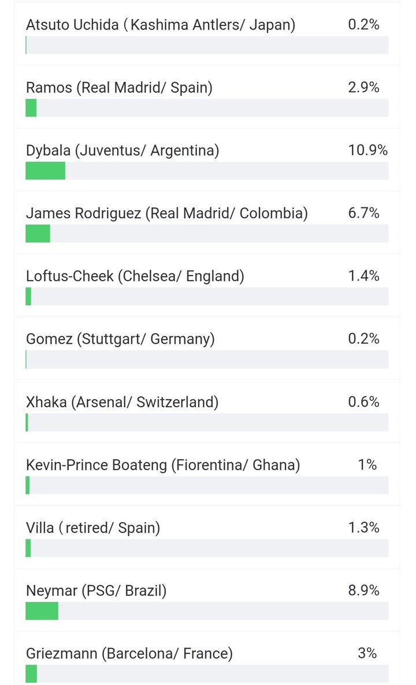416x685 pixels.
Task: Select Neymar (PSG/ Brazil) option
Action: 96,591
